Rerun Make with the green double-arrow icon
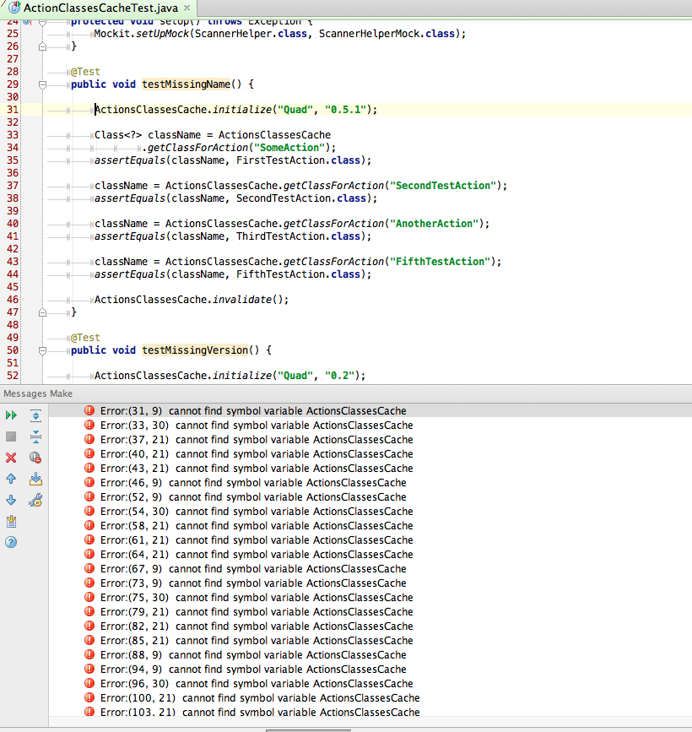 pyautogui.click(x=11, y=415)
